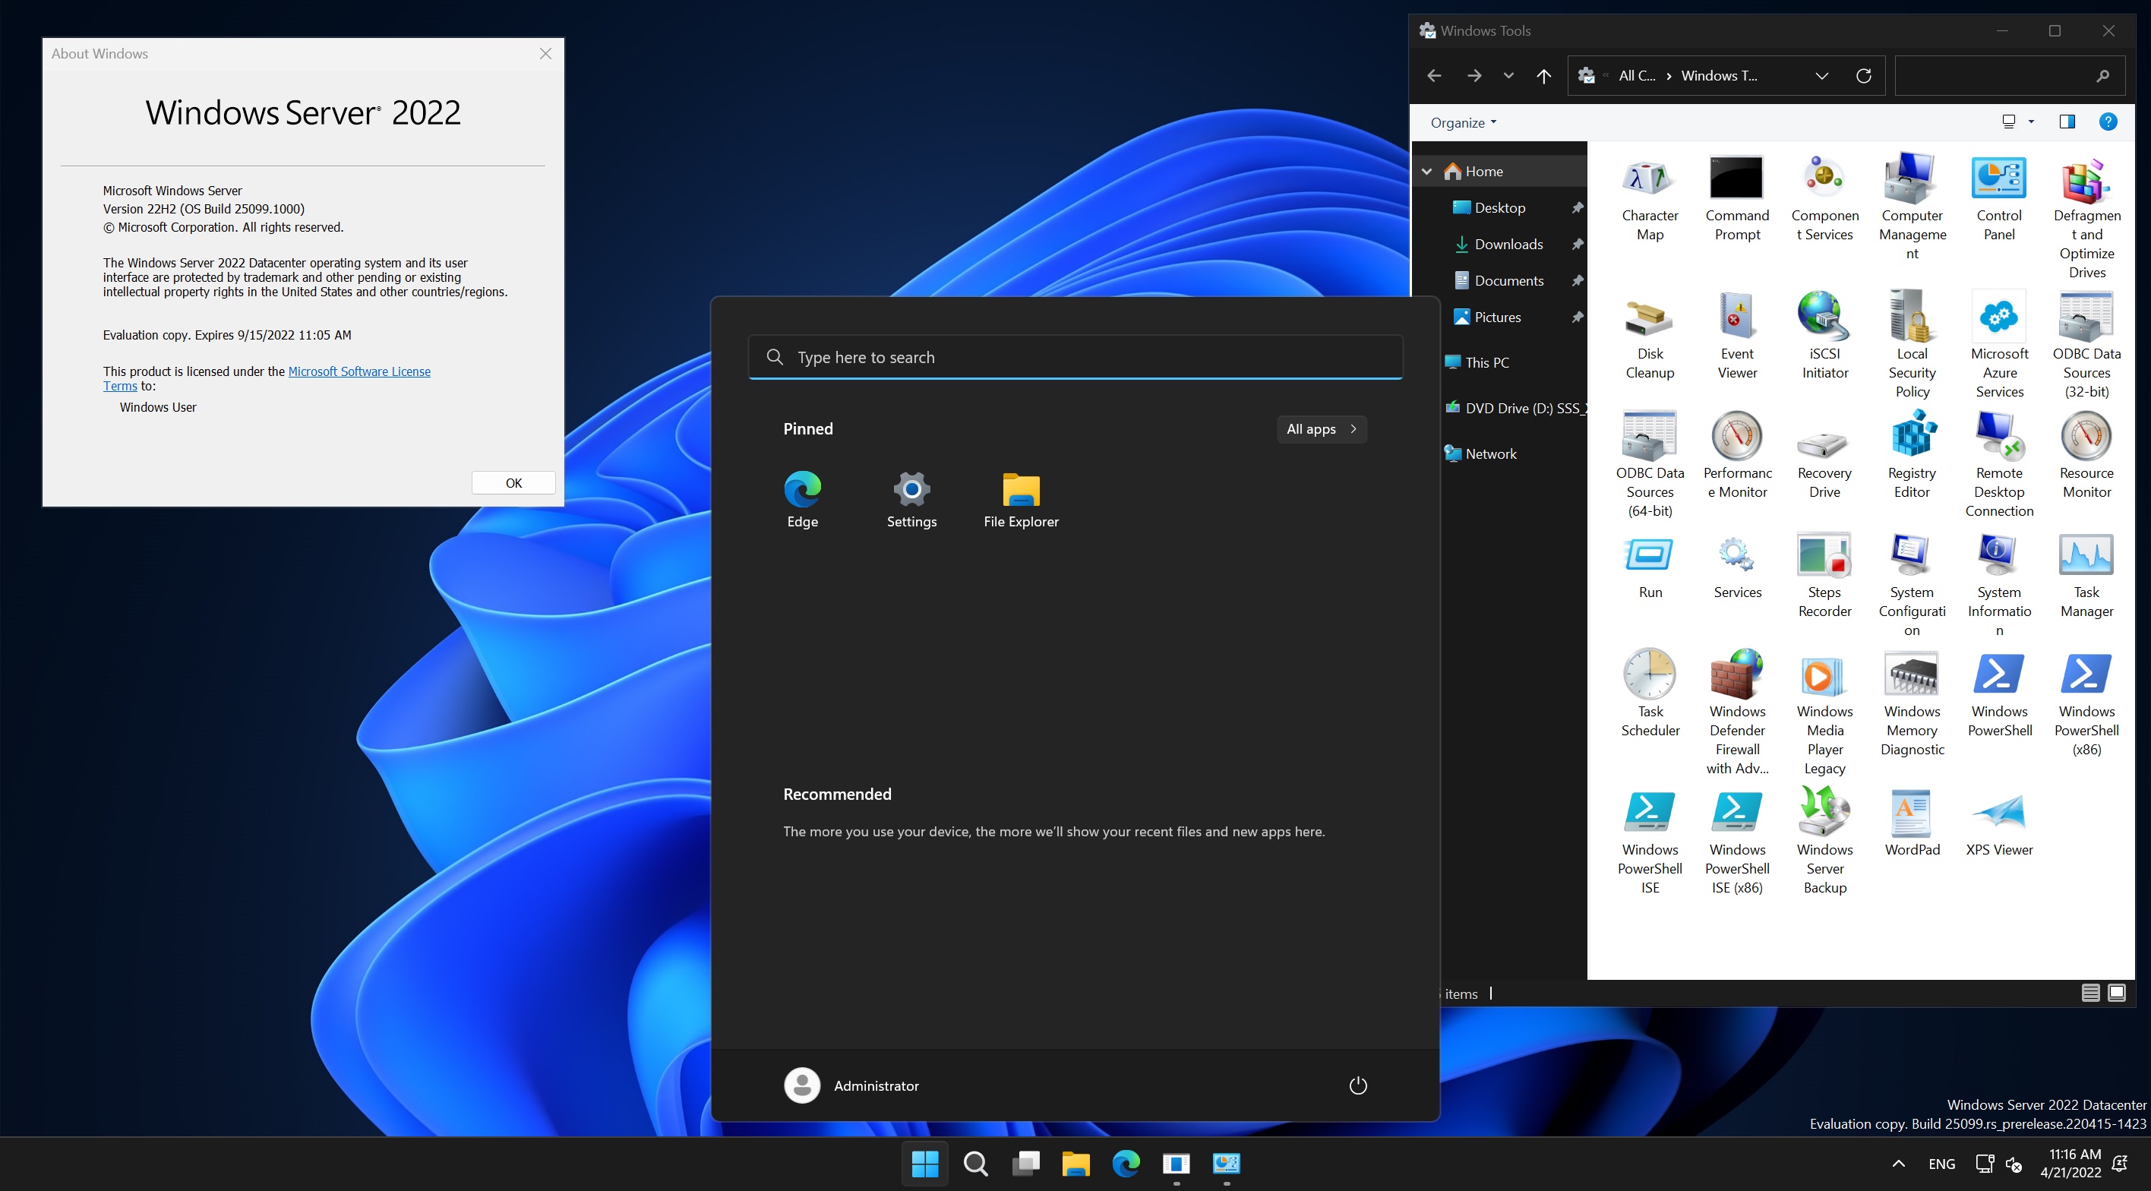
Task: Switch to large icons view in status bar
Action: tap(2118, 992)
